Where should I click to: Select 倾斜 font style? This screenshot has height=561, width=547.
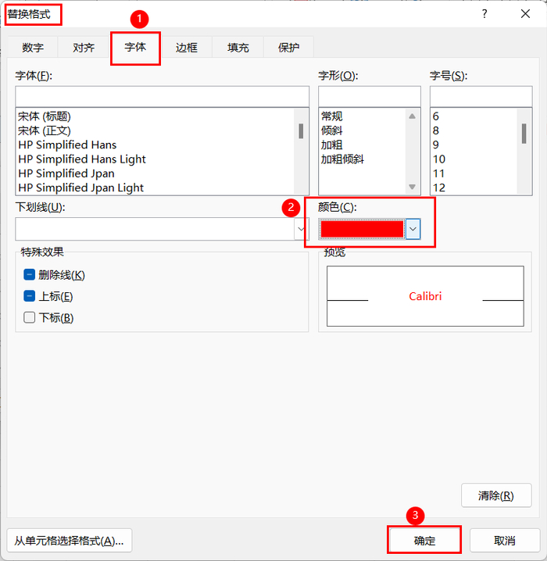[331, 130]
